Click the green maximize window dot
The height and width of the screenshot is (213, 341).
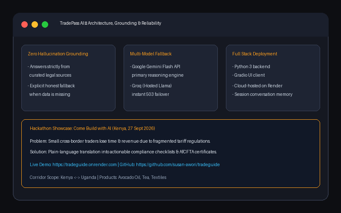click(45, 25)
